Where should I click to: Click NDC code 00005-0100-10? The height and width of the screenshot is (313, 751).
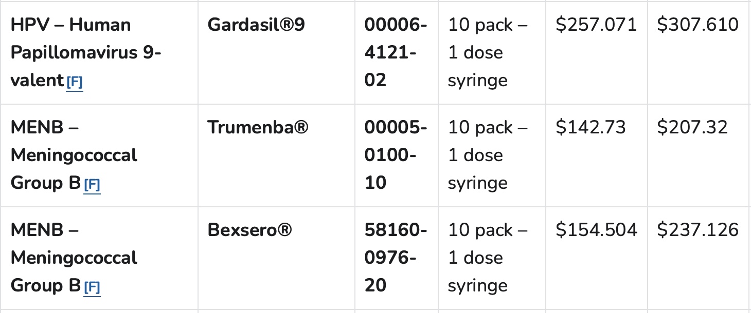pyautogui.click(x=396, y=155)
